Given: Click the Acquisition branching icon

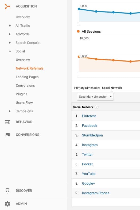Looking at the screenshot, I should [7, 6].
